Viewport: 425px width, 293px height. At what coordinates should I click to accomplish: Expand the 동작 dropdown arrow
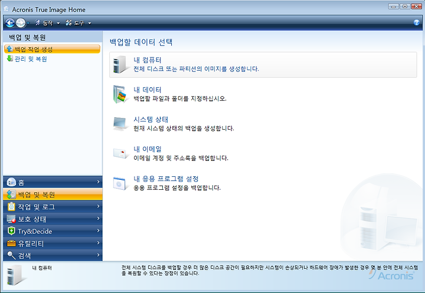(x=58, y=24)
